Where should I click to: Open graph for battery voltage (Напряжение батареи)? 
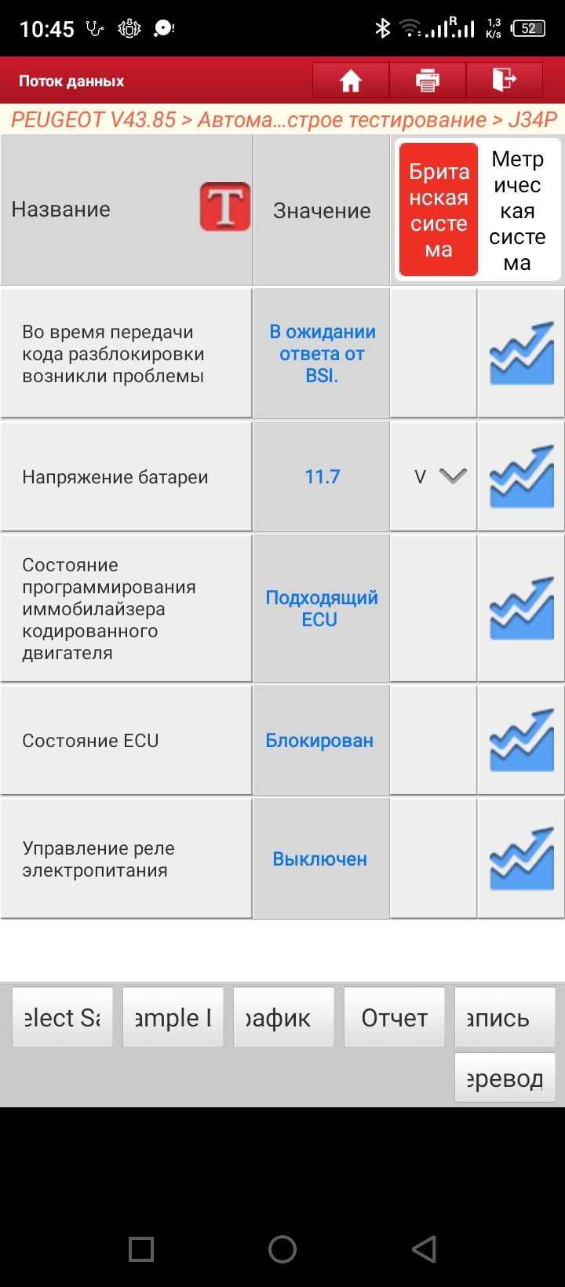coord(522,477)
